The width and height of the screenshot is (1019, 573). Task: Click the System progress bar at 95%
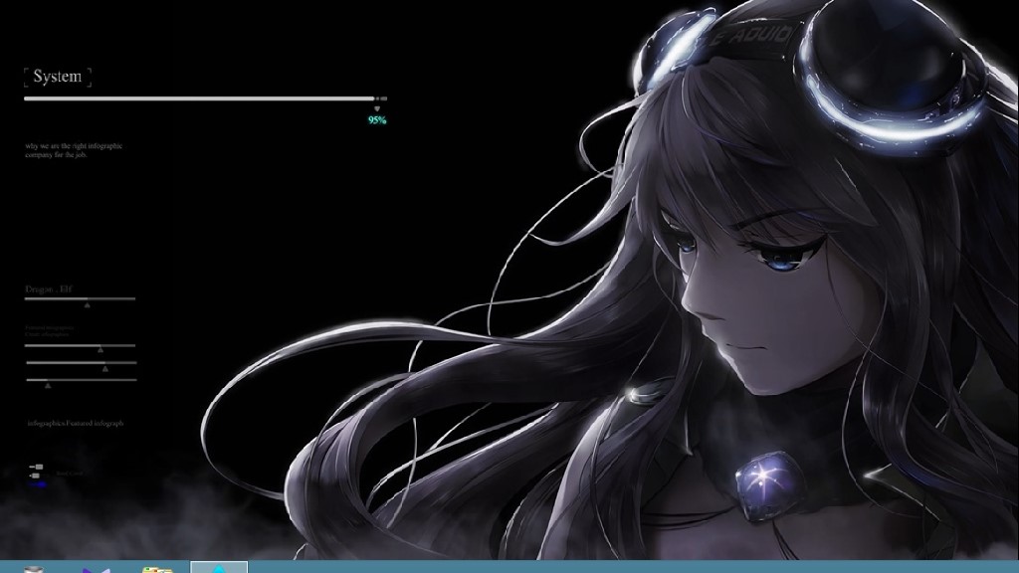205,98
